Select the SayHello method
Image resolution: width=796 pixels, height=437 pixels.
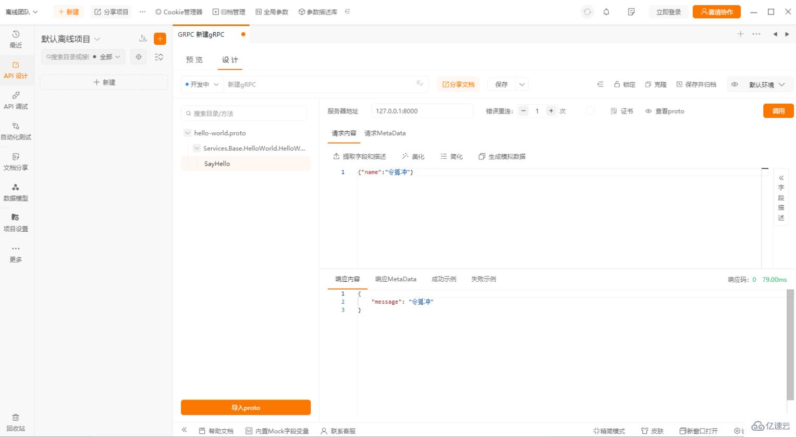tap(246, 164)
